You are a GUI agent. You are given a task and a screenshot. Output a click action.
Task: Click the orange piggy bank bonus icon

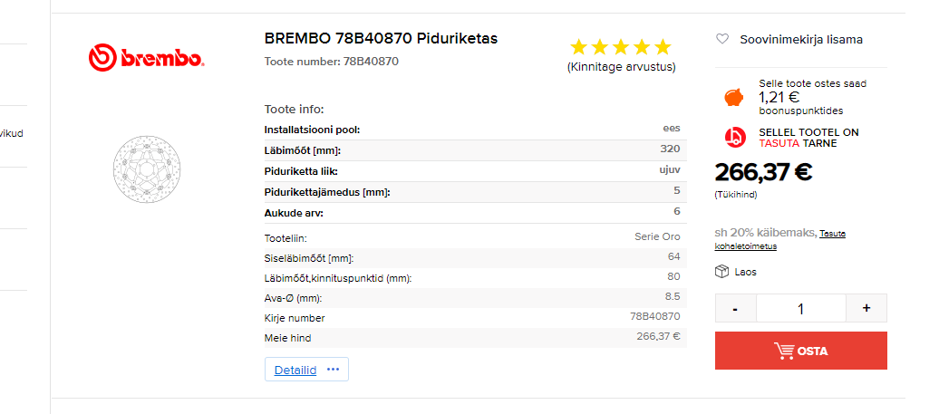(x=733, y=97)
